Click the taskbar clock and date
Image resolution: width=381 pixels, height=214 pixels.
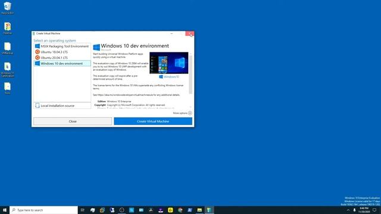pyautogui.click(x=364, y=210)
